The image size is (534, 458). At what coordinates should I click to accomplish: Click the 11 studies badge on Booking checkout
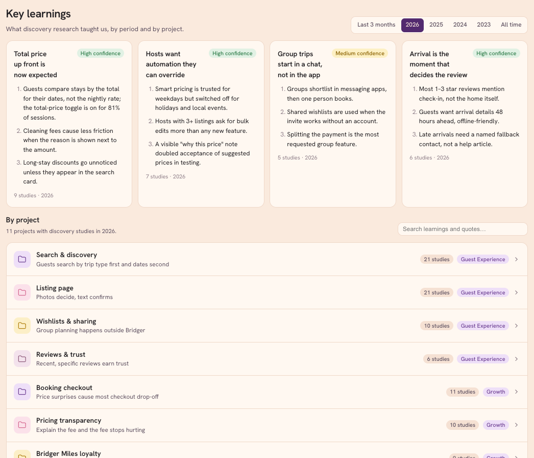pyautogui.click(x=463, y=392)
